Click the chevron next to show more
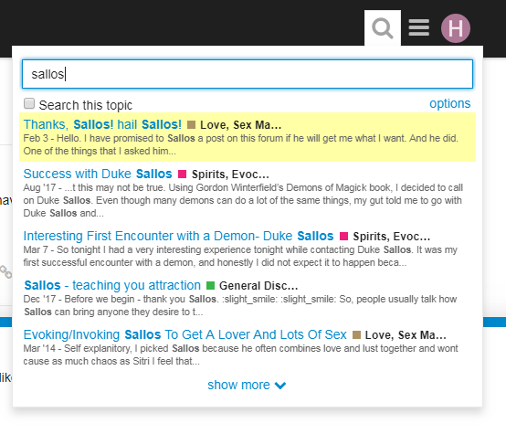Viewport: 506px width, 434px height. (280, 386)
